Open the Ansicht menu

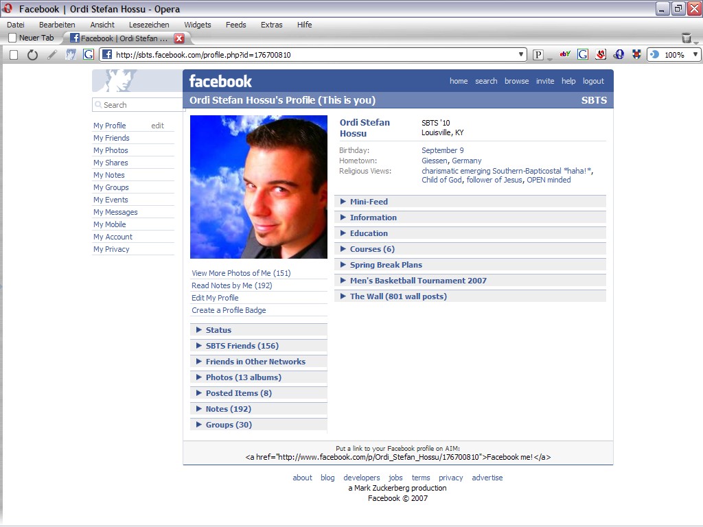point(102,25)
